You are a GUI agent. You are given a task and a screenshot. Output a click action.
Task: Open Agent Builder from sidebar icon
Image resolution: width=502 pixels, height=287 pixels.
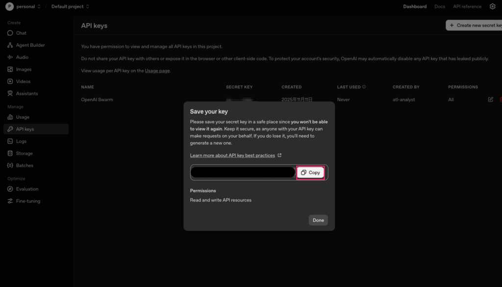coord(10,45)
